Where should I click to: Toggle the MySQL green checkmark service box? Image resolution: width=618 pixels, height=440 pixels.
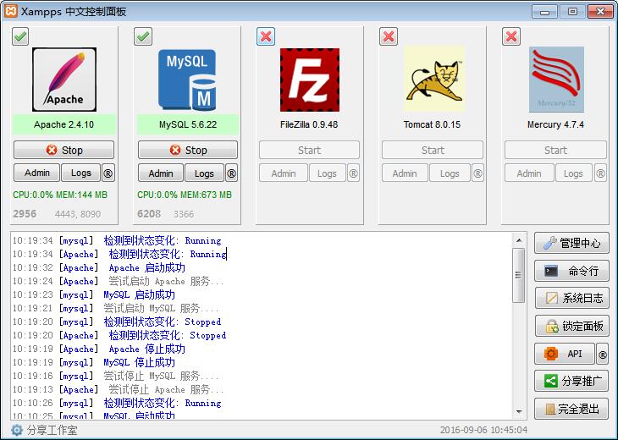(x=143, y=37)
